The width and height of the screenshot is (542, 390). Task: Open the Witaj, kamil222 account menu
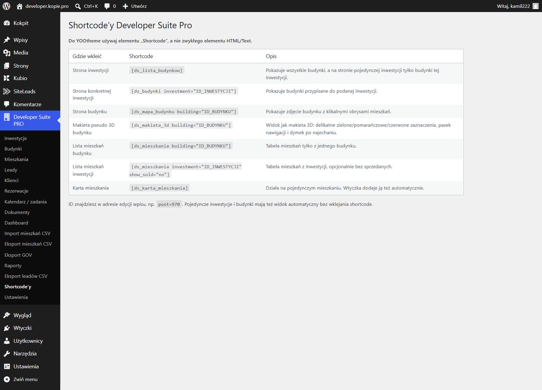click(x=518, y=6)
